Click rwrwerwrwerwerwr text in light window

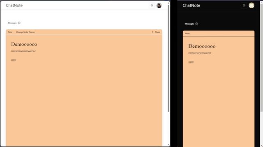23,51
